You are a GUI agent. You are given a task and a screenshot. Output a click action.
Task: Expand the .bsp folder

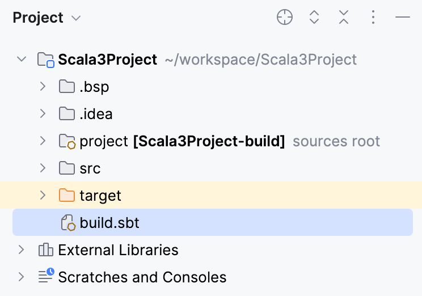pyautogui.click(x=43, y=87)
